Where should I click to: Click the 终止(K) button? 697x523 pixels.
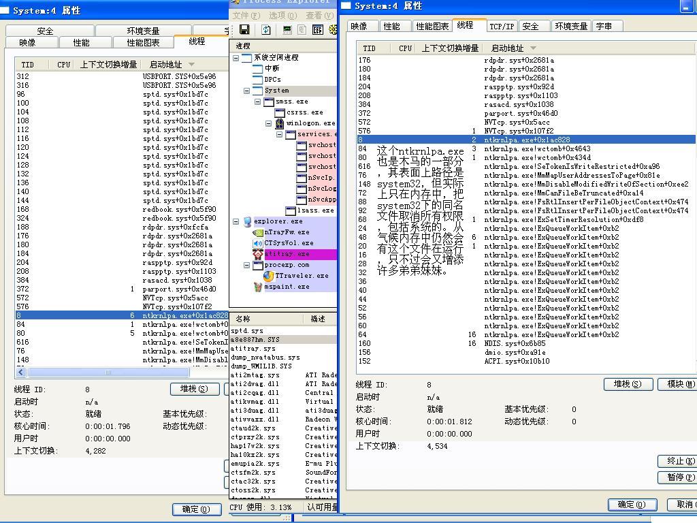point(677,461)
